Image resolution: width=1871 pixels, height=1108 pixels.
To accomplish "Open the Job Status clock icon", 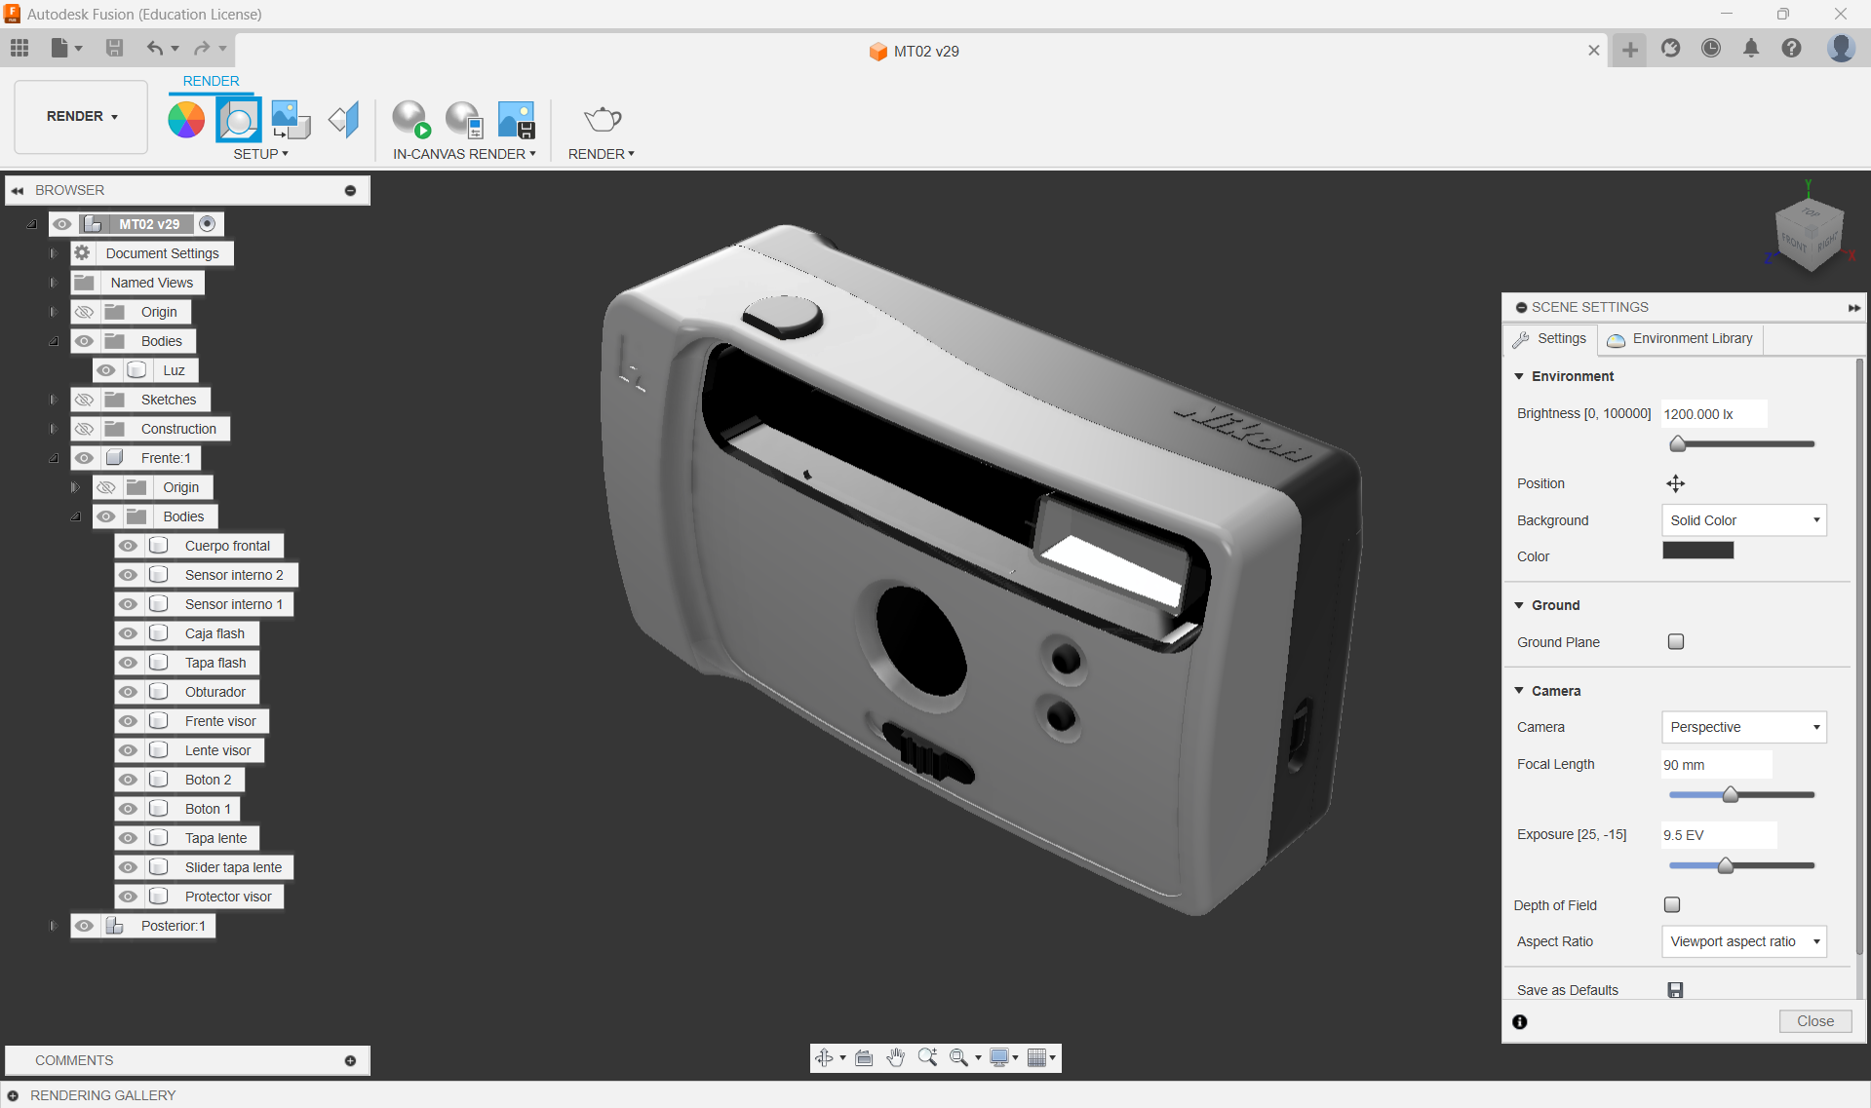I will point(1711,48).
